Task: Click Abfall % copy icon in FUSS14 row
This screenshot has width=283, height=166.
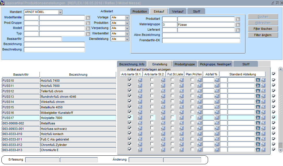Action: coord(217,101)
